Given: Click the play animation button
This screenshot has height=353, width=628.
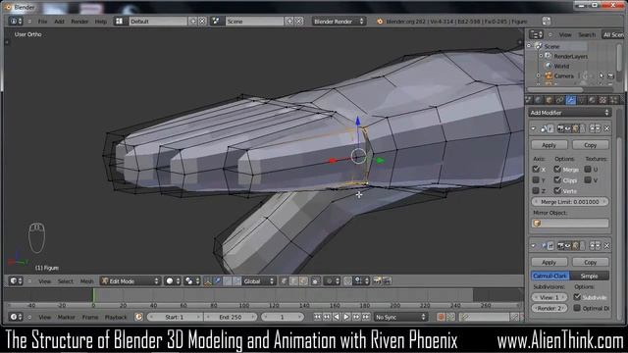Looking at the screenshot, I should point(346,317).
